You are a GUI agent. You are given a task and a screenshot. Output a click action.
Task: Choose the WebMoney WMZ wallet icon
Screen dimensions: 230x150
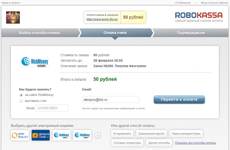(x=62, y=135)
